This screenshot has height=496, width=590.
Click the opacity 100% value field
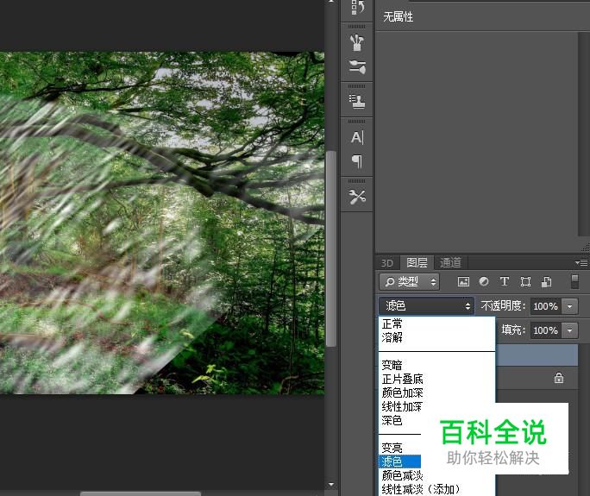546,306
